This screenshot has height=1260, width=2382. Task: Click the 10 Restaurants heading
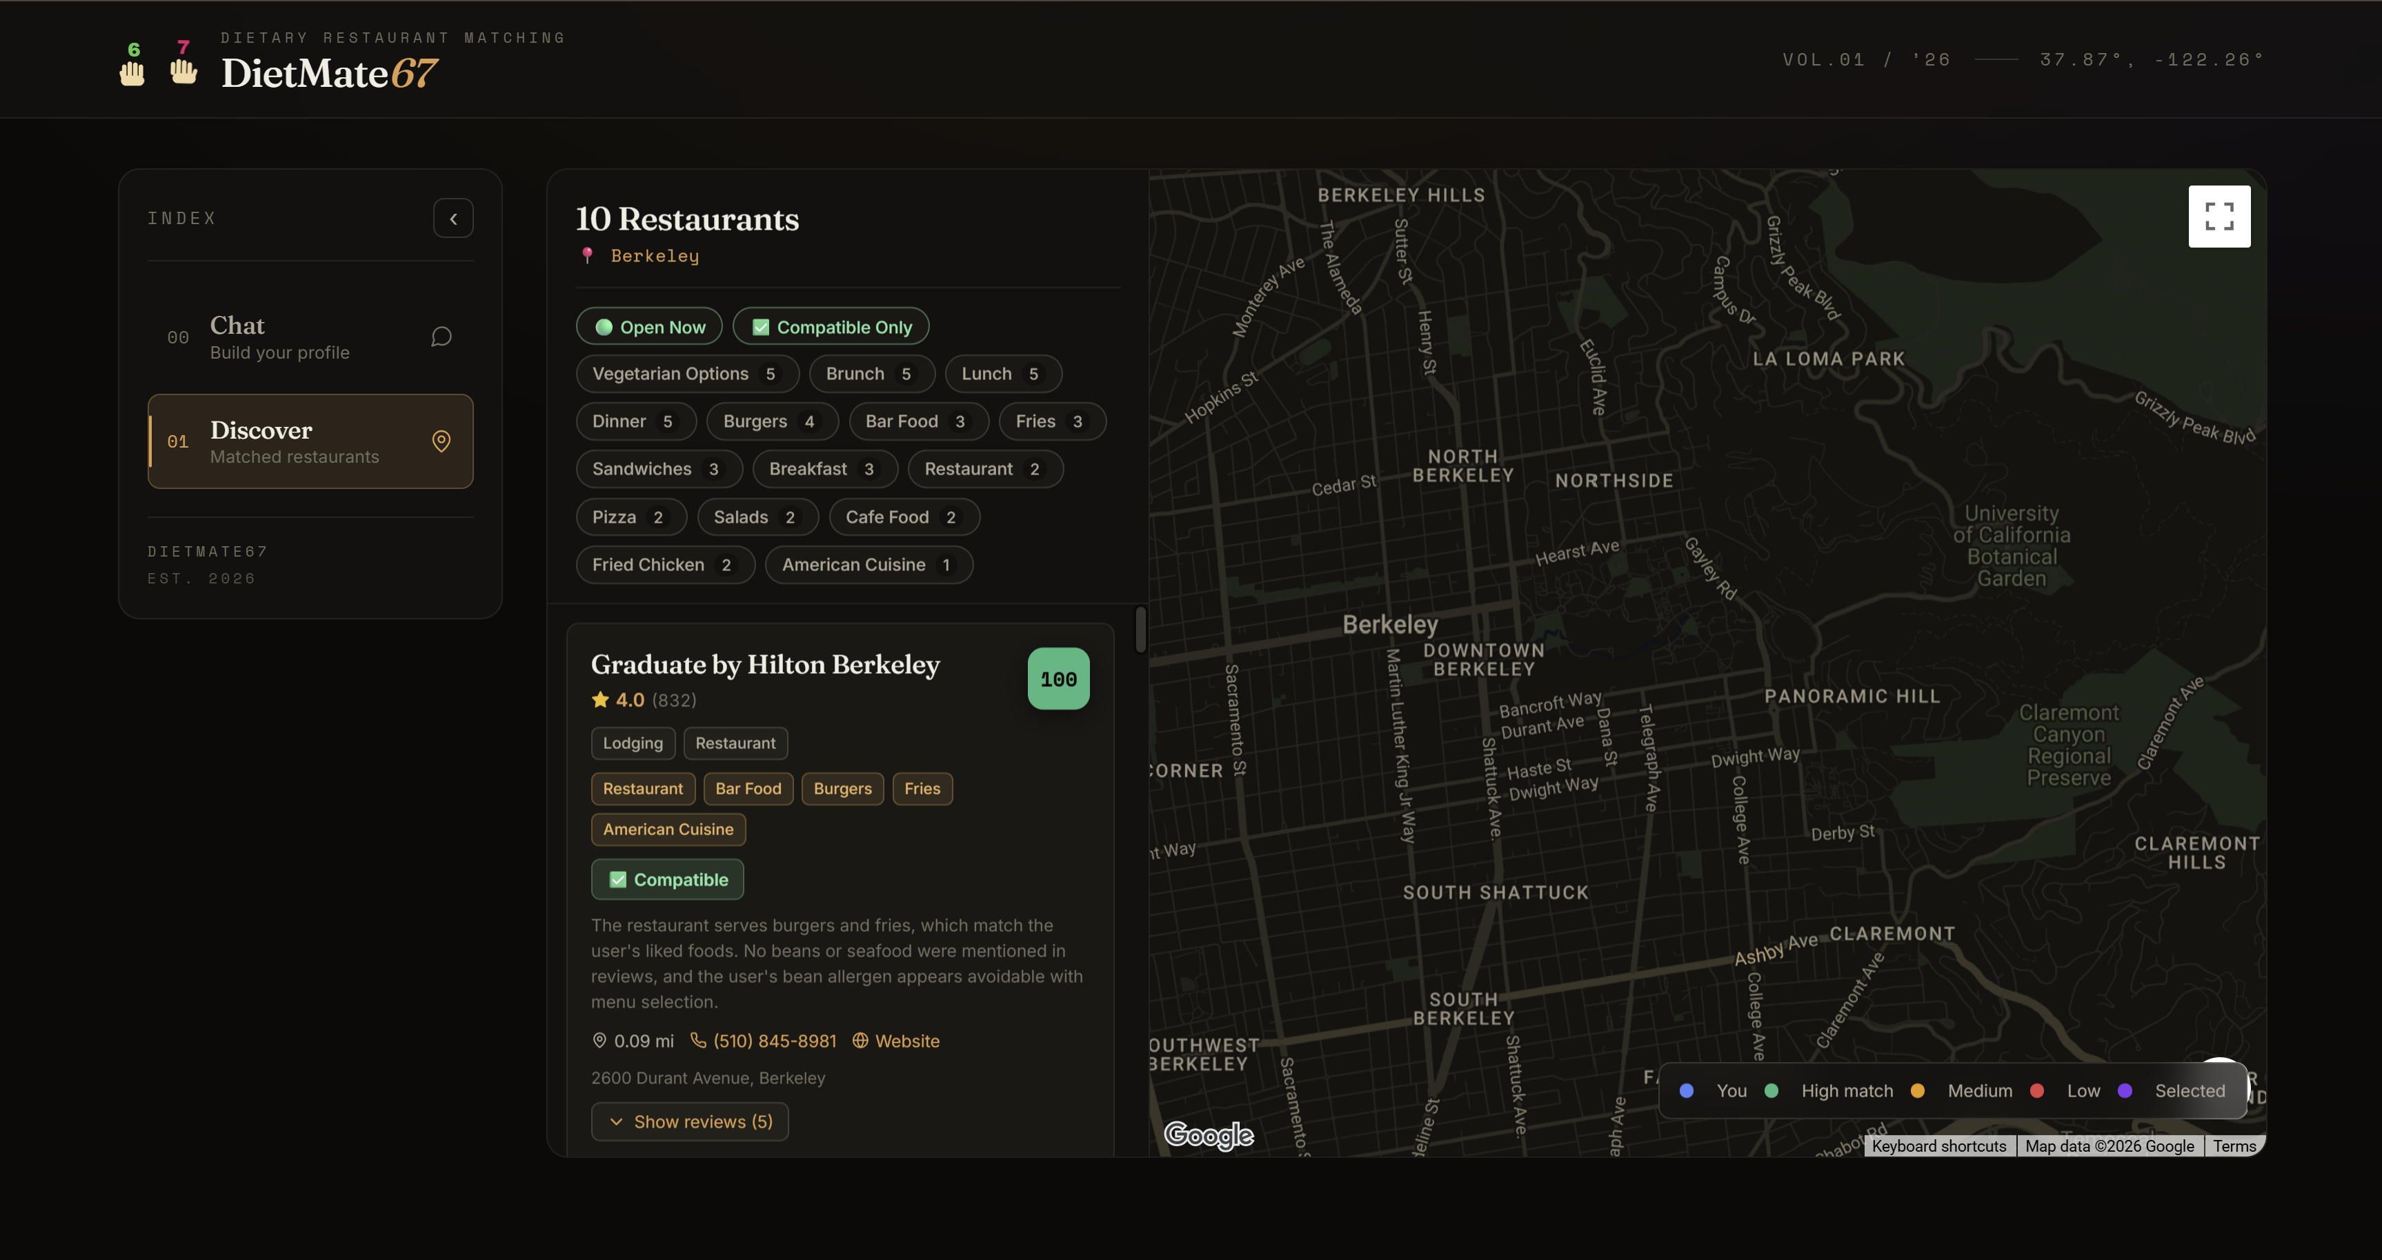click(687, 219)
